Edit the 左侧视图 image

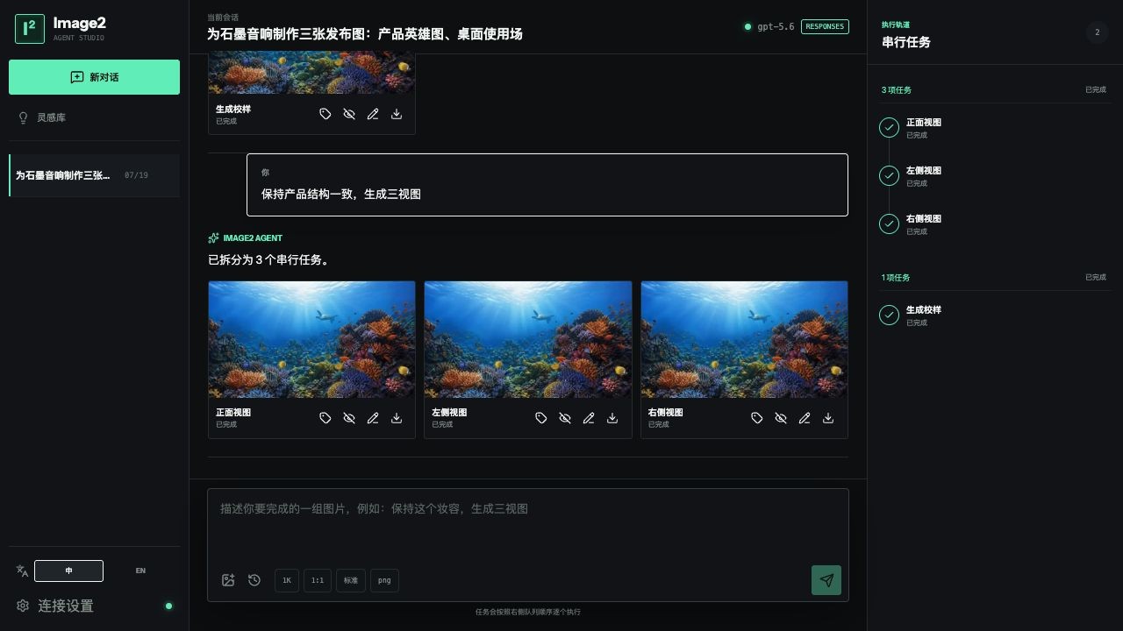pyautogui.click(x=589, y=418)
